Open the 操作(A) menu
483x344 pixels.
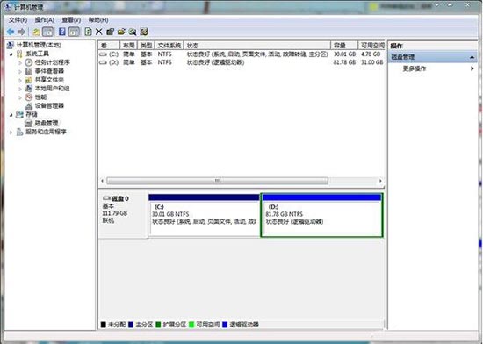click(x=45, y=20)
